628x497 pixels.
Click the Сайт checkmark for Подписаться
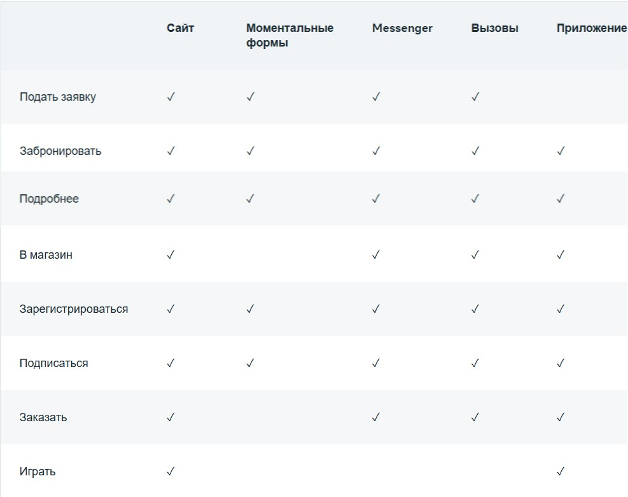(x=171, y=363)
